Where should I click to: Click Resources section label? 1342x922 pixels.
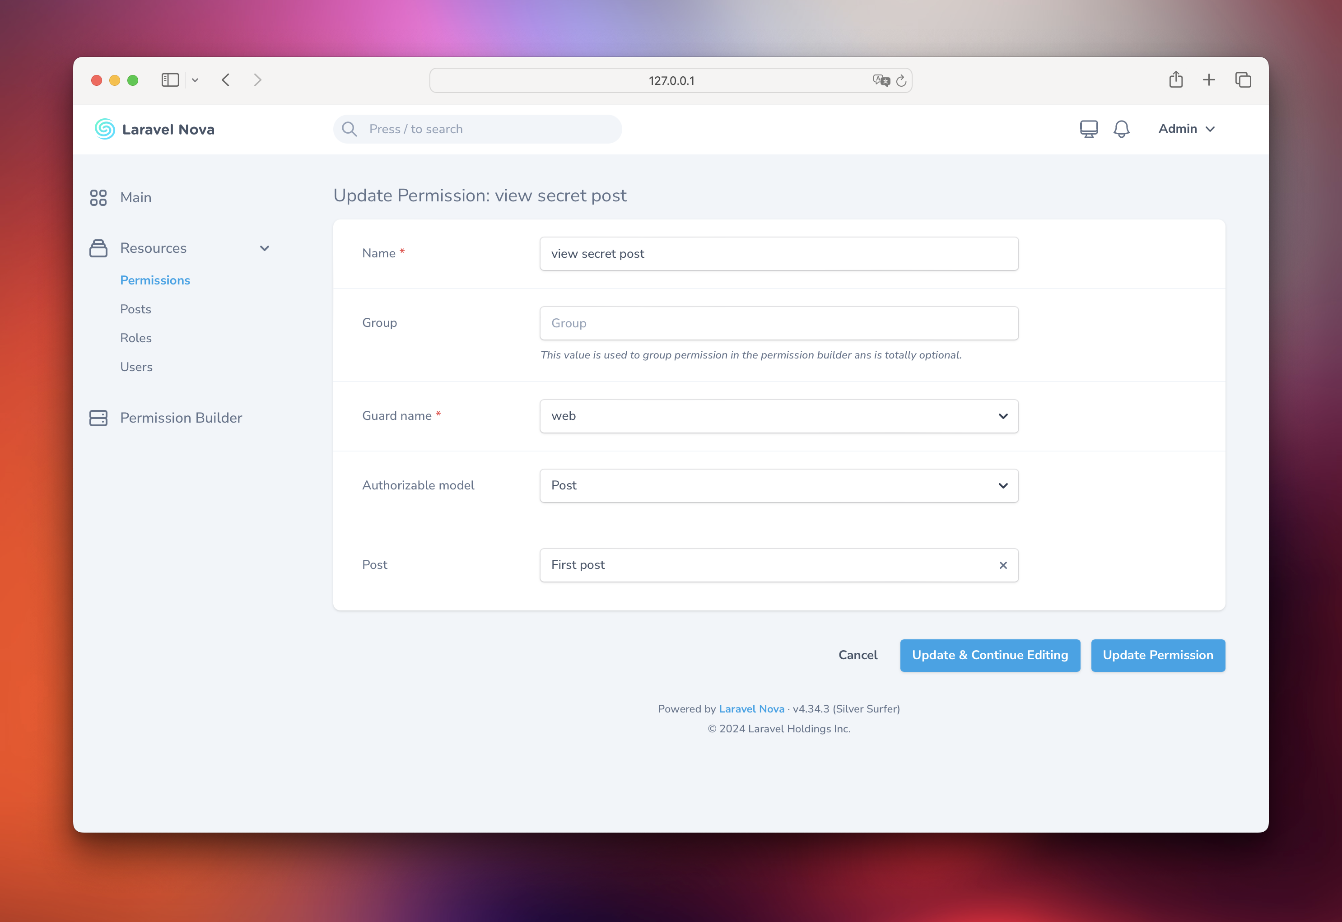tap(153, 248)
